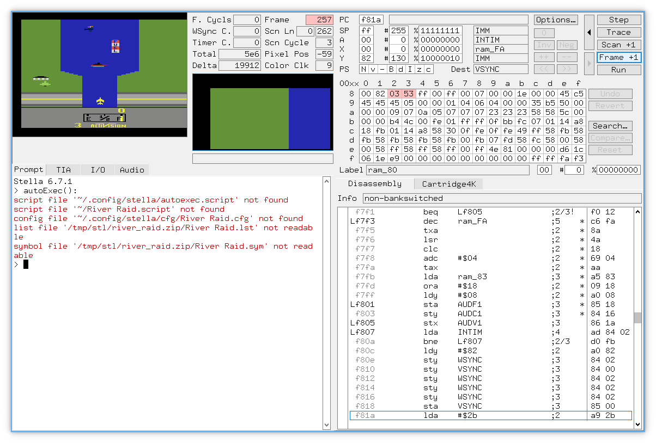Open the Cartridge4K tab
The width and height of the screenshot is (656, 443).
coord(449,184)
